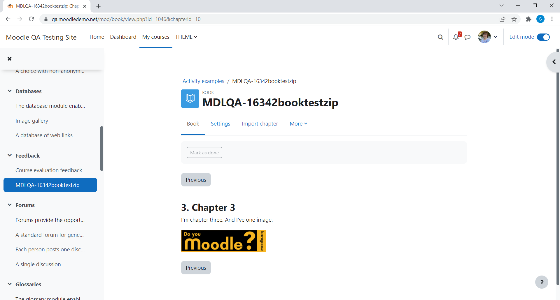This screenshot has width=560, height=300.
Task: Open the Activity examples breadcrumb link
Action: pyautogui.click(x=203, y=81)
